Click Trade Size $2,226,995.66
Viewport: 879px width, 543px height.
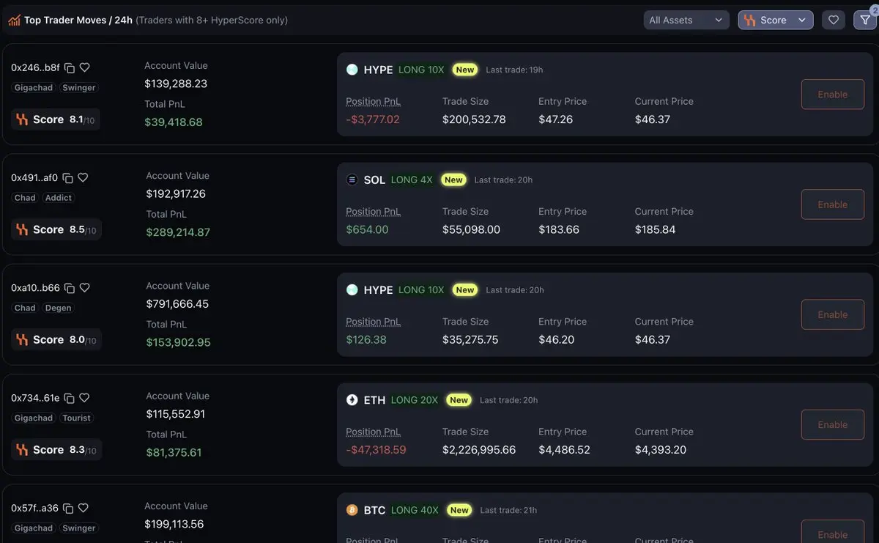479,450
